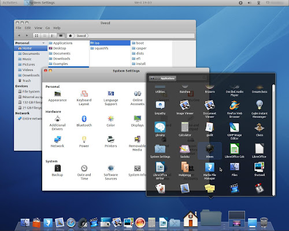The image size is (289, 231).
Task: Open Software Sources settings
Action: (111, 173)
